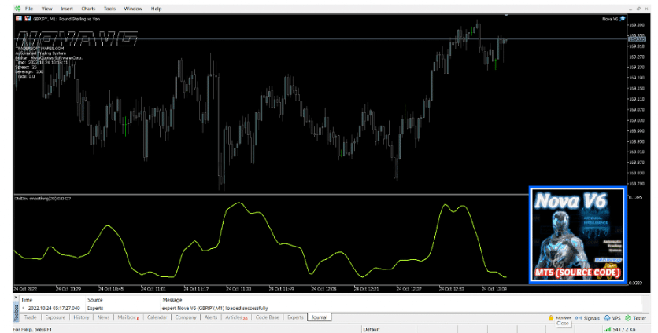Click the Nova V6 expert hat icon
This screenshot has height=333, width=658.
coord(623,17)
